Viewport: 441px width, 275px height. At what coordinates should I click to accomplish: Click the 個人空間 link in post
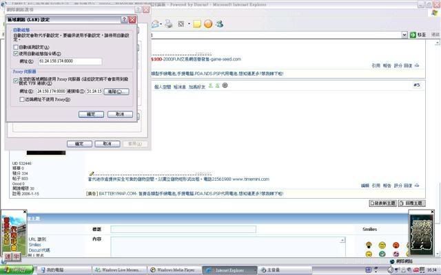pyautogui.click(x=163, y=87)
